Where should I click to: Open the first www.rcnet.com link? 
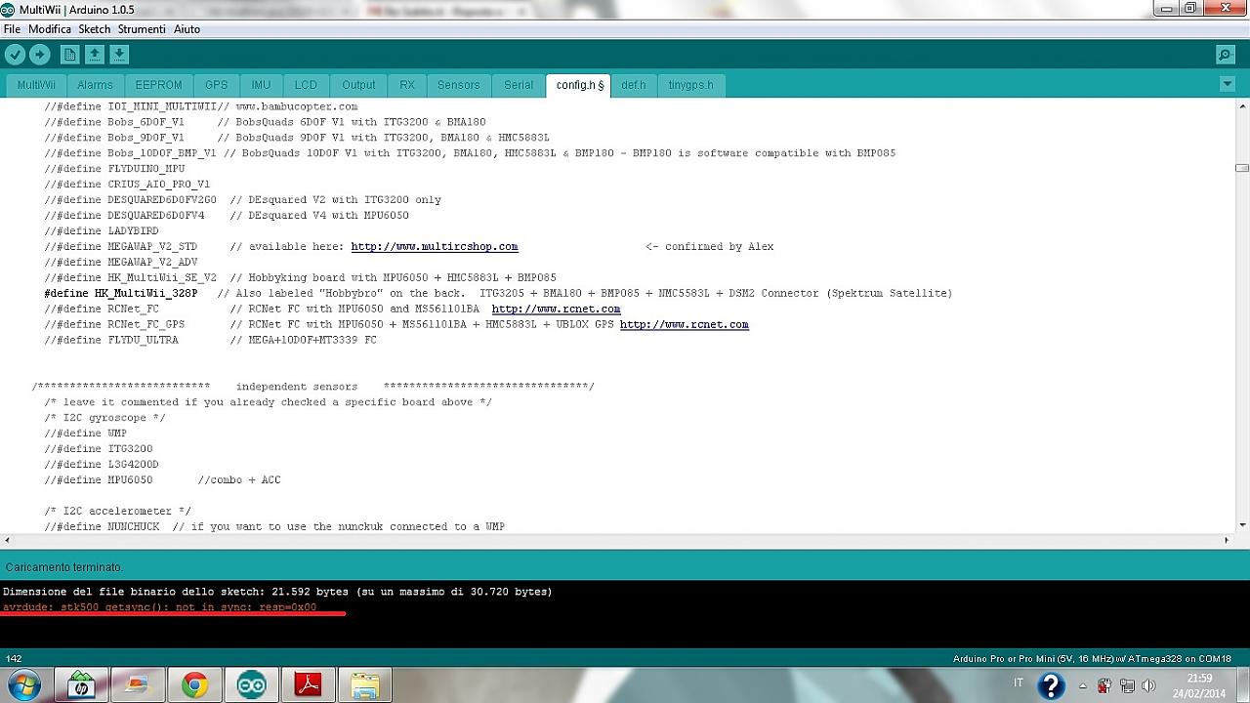pos(556,310)
